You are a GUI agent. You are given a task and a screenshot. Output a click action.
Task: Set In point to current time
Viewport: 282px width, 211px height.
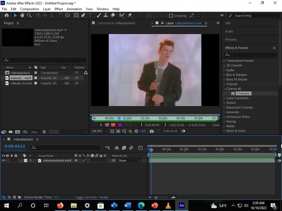141,125
